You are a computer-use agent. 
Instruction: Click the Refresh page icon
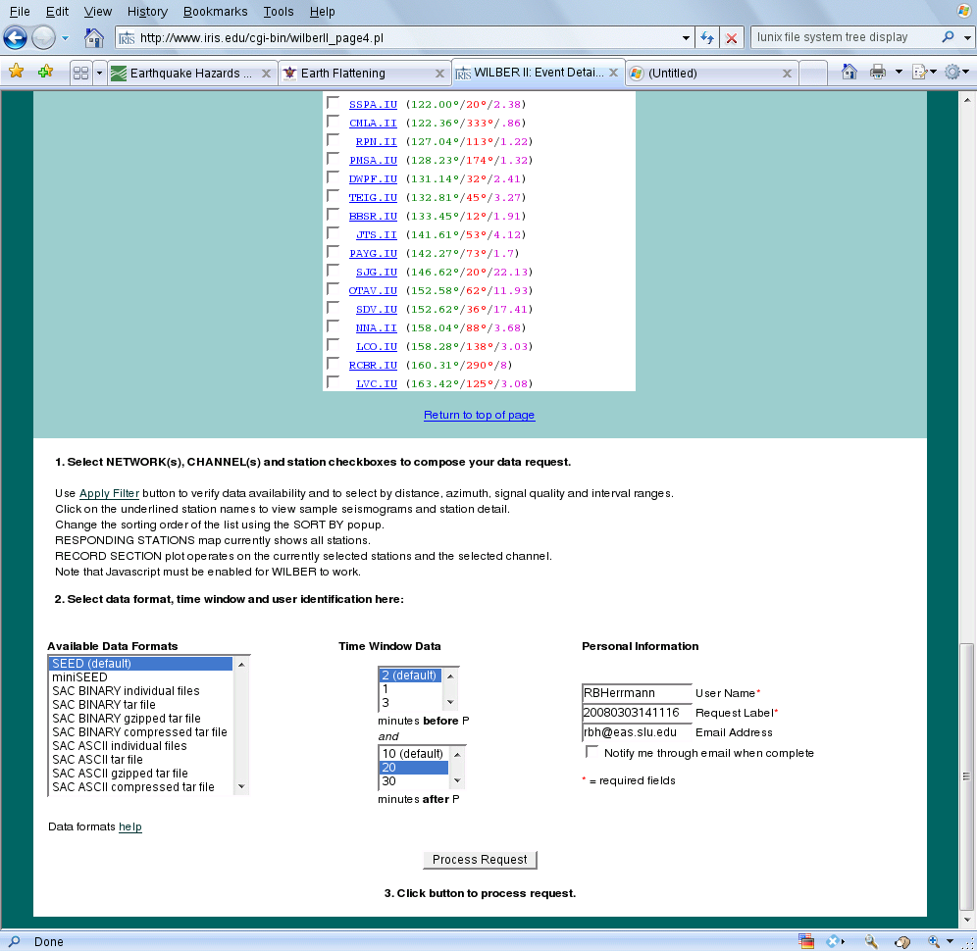pos(707,38)
